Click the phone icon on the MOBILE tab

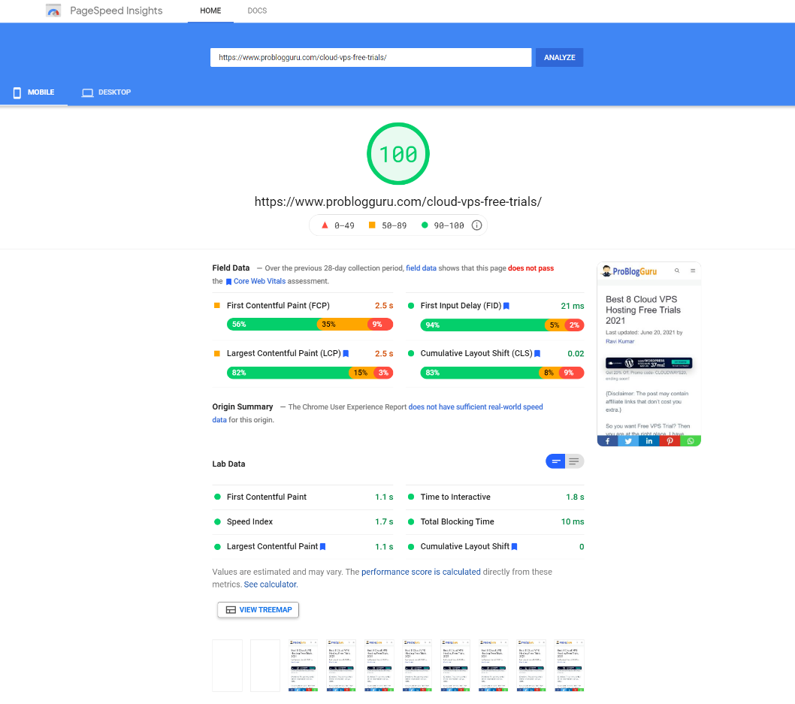pyautogui.click(x=17, y=92)
